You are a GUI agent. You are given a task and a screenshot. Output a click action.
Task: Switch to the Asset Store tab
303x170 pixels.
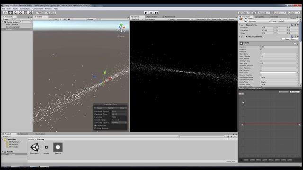(169, 17)
